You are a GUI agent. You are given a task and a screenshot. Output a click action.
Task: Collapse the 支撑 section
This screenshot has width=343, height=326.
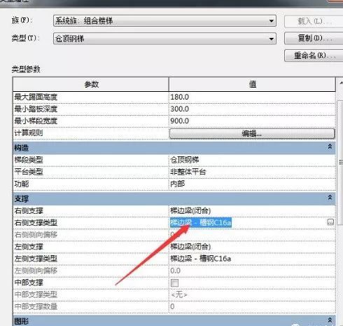[x=330, y=198]
